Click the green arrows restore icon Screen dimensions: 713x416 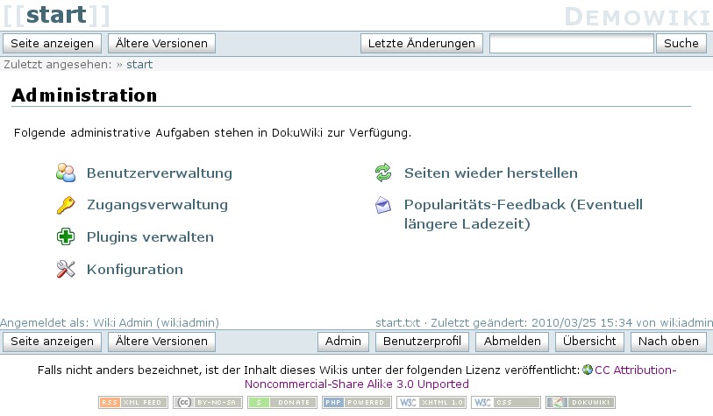pyautogui.click(x=382, y=173)
